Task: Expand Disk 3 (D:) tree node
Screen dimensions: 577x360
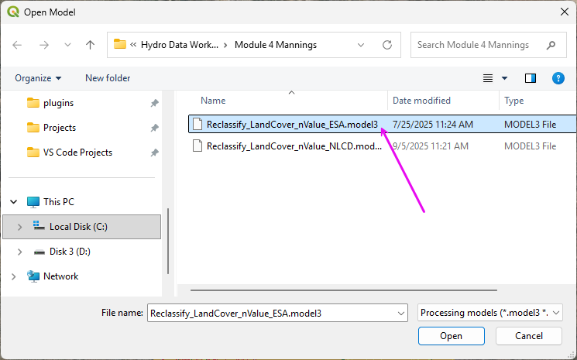Action: click(19, 252)
